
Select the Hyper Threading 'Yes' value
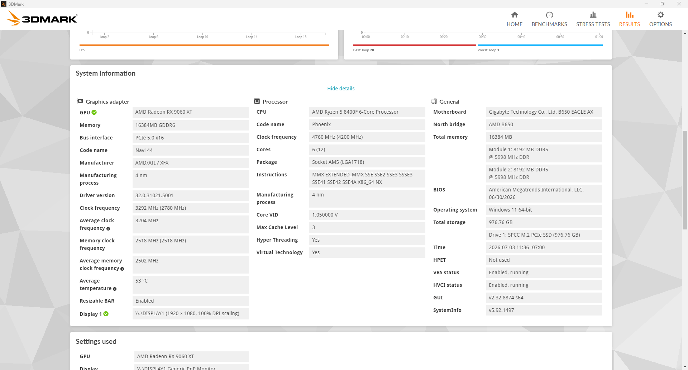367,240
